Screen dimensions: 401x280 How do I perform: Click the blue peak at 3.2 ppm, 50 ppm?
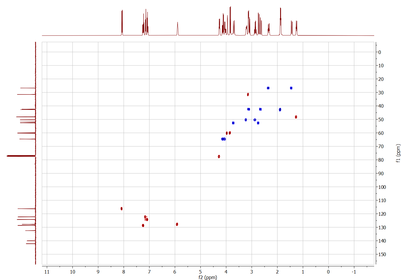click(246, 120)
